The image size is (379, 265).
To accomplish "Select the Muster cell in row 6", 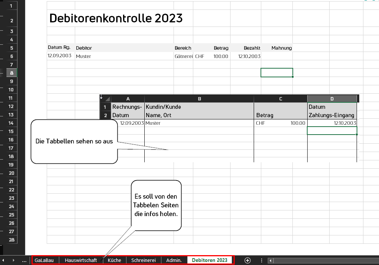I will coord(124,56).
